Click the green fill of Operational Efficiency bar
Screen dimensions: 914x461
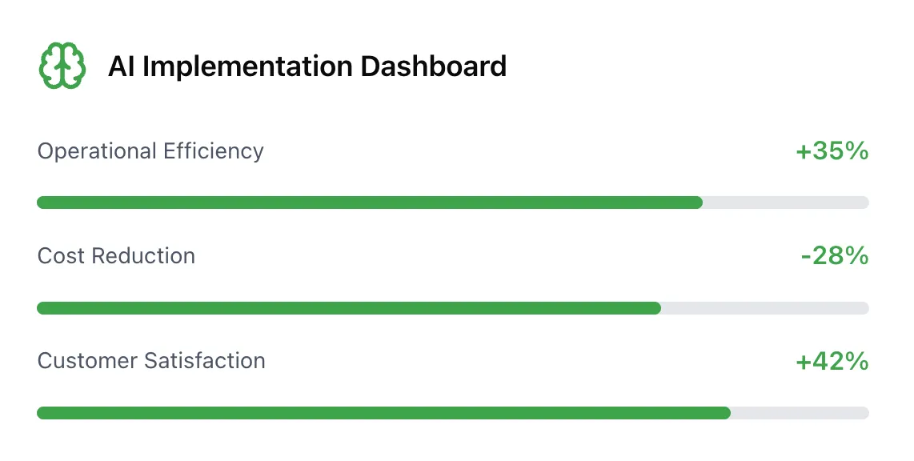pos(369,202)
